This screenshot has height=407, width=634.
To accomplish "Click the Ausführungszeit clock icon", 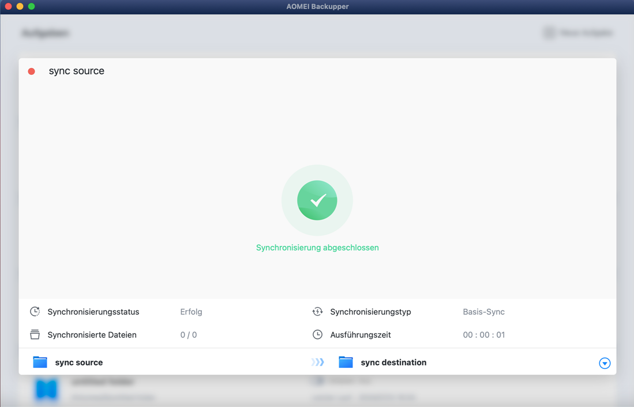I will click(x=317, y=334).
